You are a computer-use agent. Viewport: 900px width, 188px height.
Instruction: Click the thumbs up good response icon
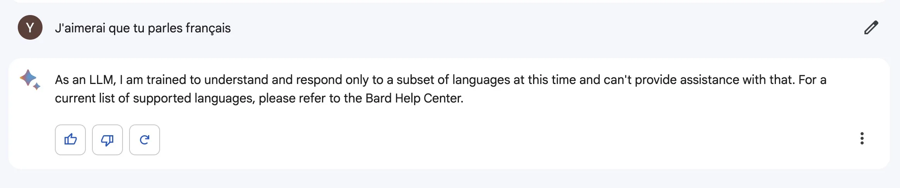click(x=70, y=140)
